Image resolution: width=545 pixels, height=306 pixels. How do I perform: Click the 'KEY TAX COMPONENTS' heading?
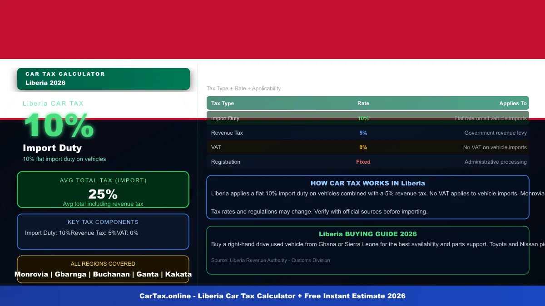pyautogui.click(x=103, y=222)
